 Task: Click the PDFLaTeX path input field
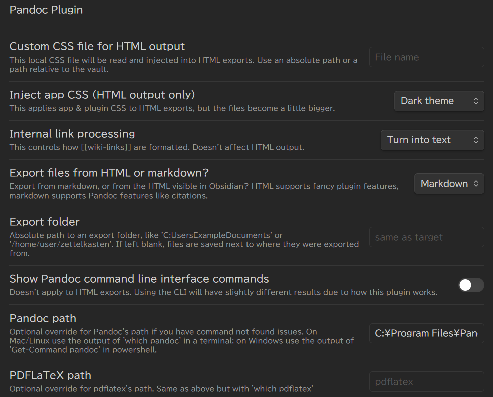click(x=426, y=382)
